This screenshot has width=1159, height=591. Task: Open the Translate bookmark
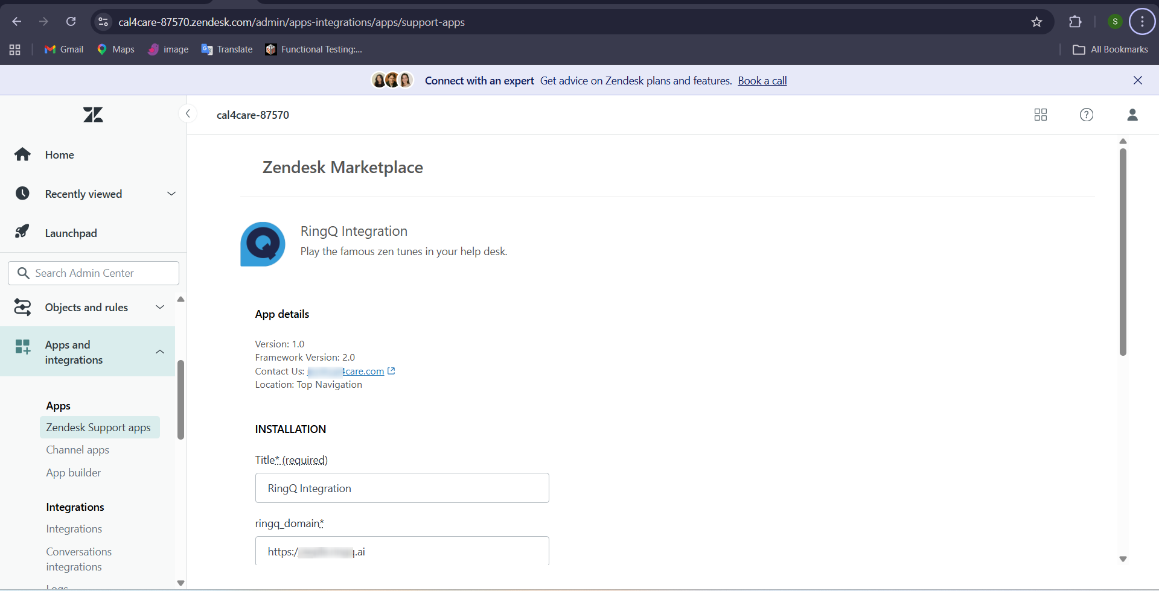(227, 49)
